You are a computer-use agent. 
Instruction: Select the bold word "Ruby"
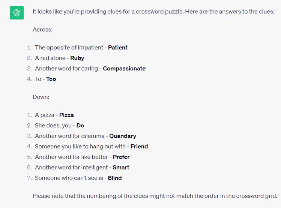77,58
